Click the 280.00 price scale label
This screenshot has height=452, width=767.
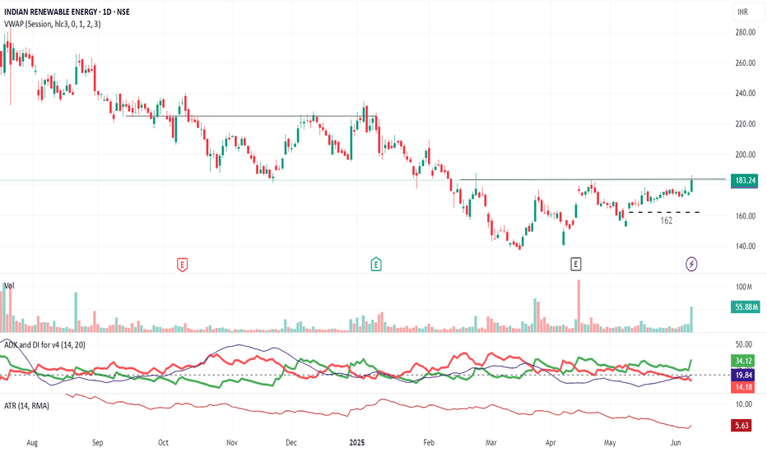point(746,32)
